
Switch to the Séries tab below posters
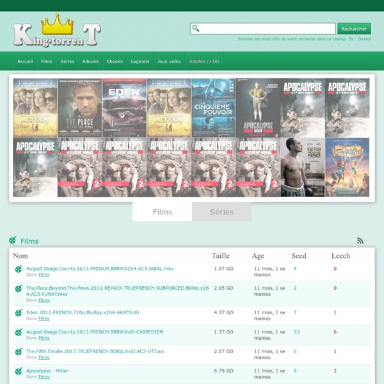click(221, 212)
